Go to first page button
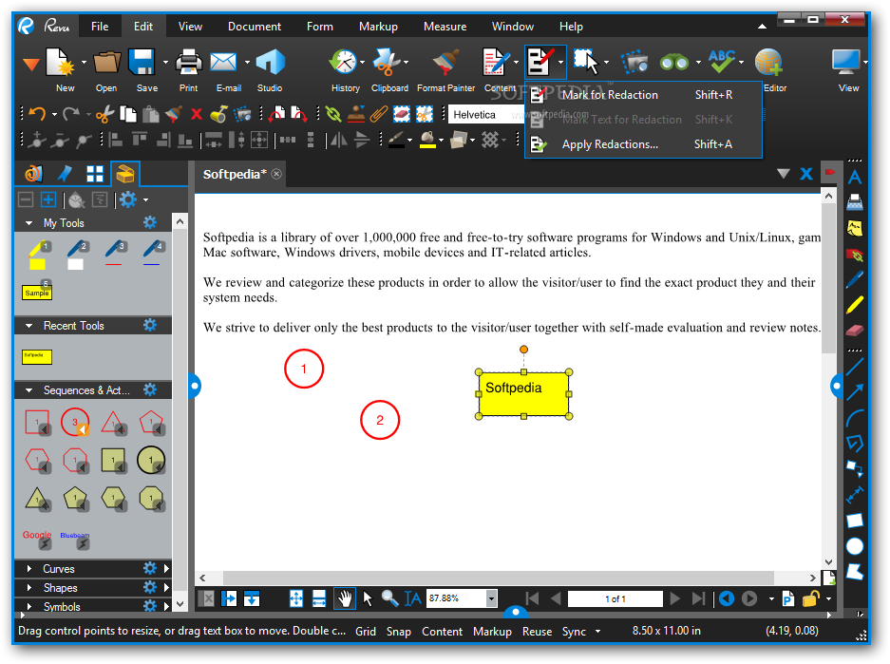 coord(533,598)
